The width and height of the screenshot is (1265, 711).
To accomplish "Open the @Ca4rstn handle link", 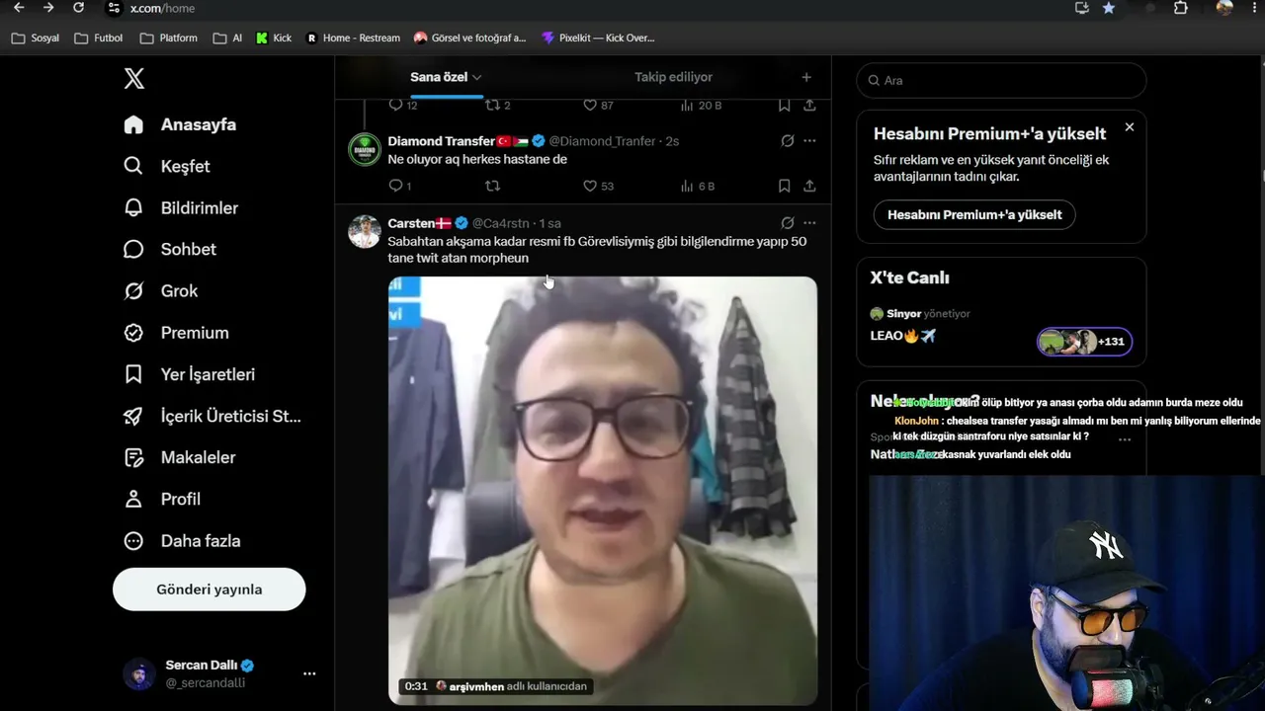I will (500, 223).
